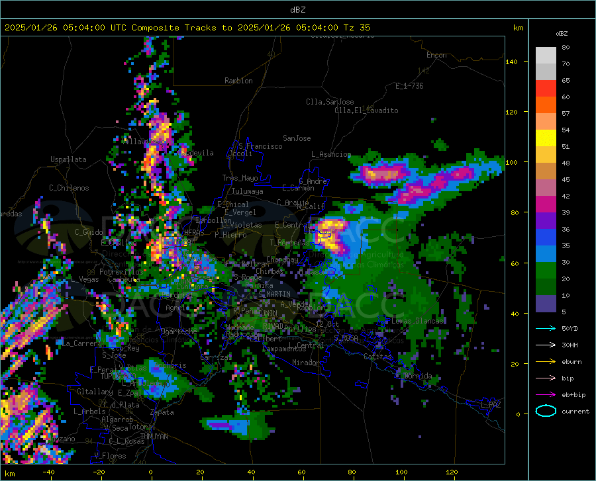Screen dimensions: 596x481
Task: Click the '100' tick on vertical km axis
Action: 511,162
